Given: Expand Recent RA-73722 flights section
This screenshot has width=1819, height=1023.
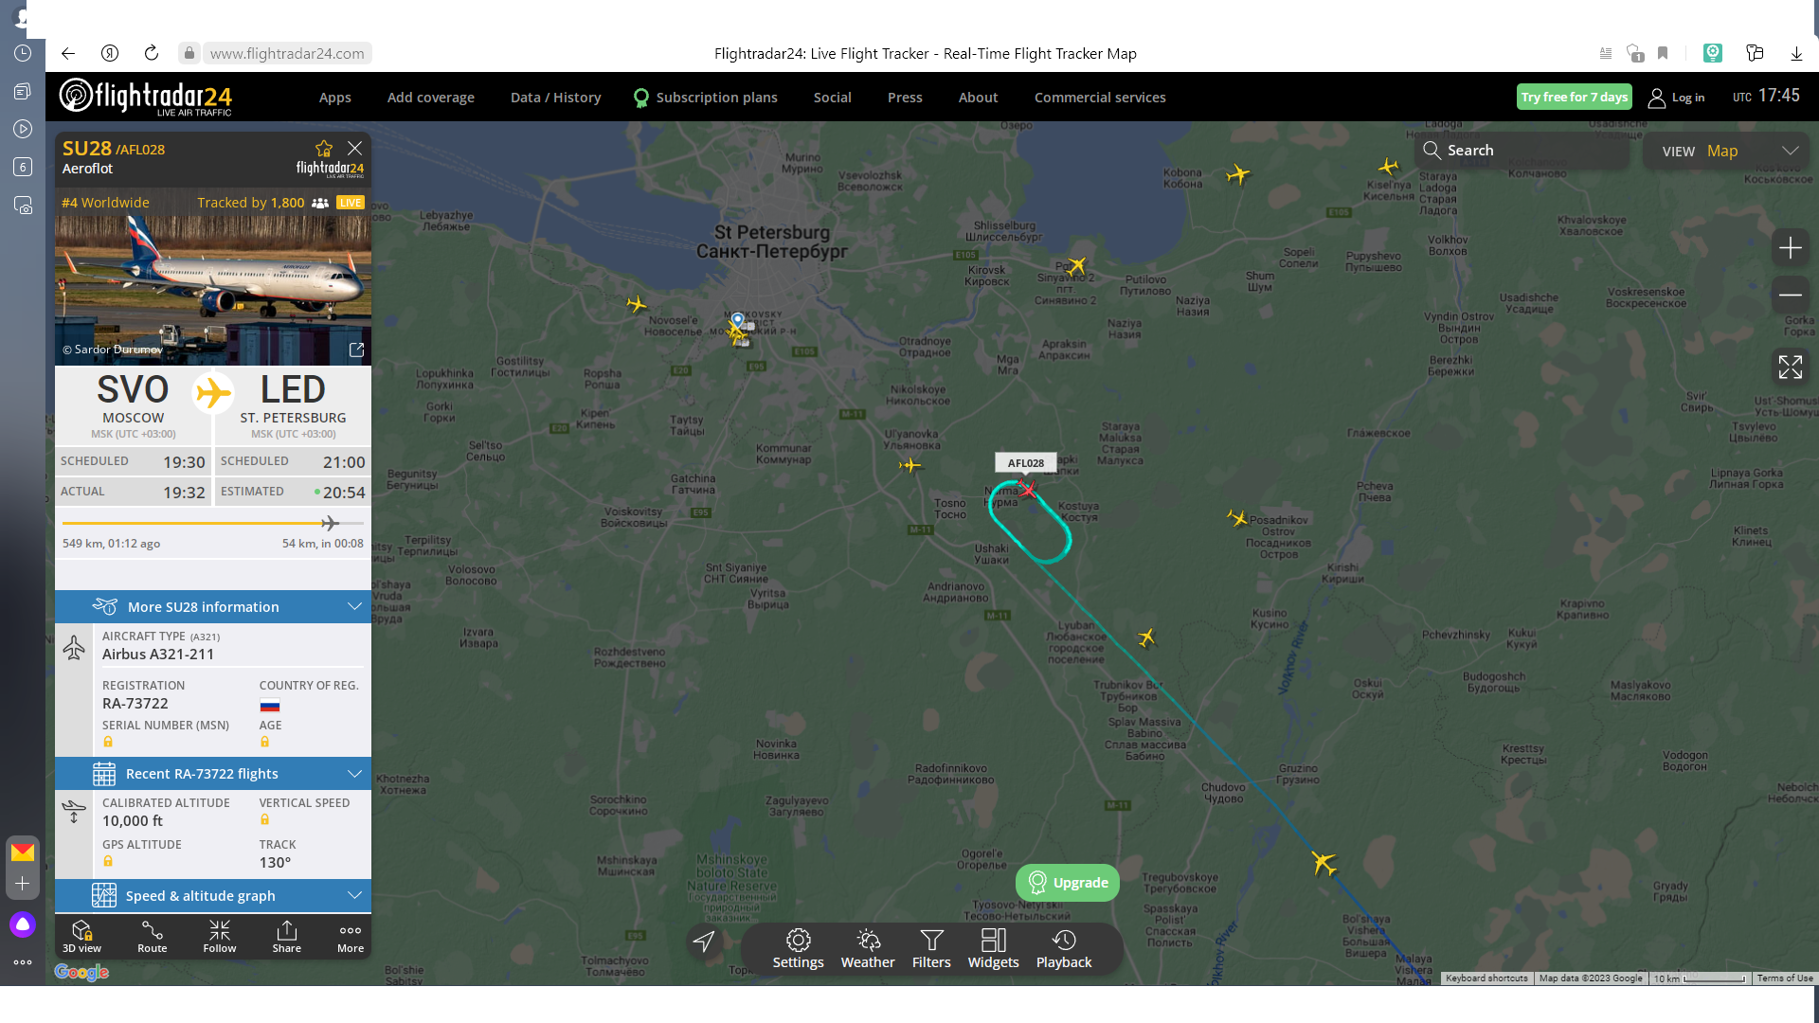Looking at the screenshot, I should point(213,773).
